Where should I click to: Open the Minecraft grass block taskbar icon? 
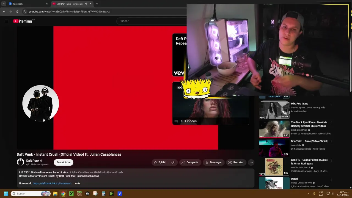(79, 194)
